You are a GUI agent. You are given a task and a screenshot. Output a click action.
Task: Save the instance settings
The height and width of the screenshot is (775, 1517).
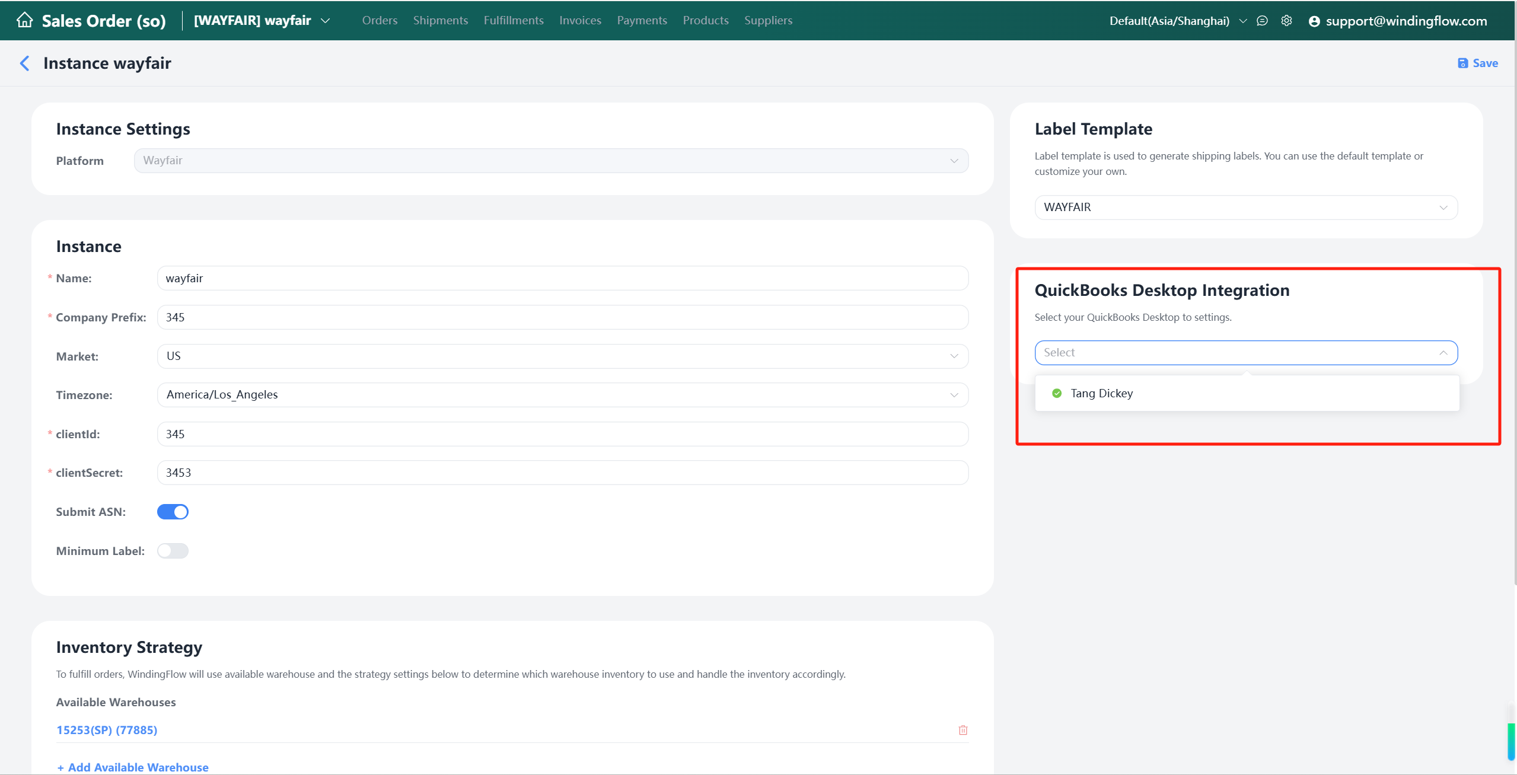[1477, 63]
